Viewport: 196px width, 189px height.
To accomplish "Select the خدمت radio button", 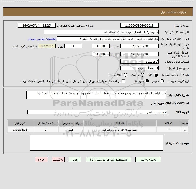I will point(143,75).
